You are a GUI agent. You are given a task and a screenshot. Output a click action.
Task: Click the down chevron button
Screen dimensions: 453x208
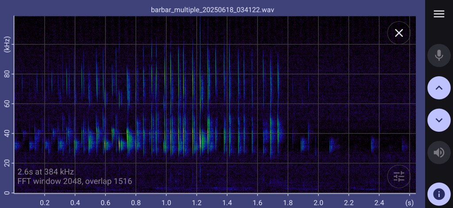(438, 120)
